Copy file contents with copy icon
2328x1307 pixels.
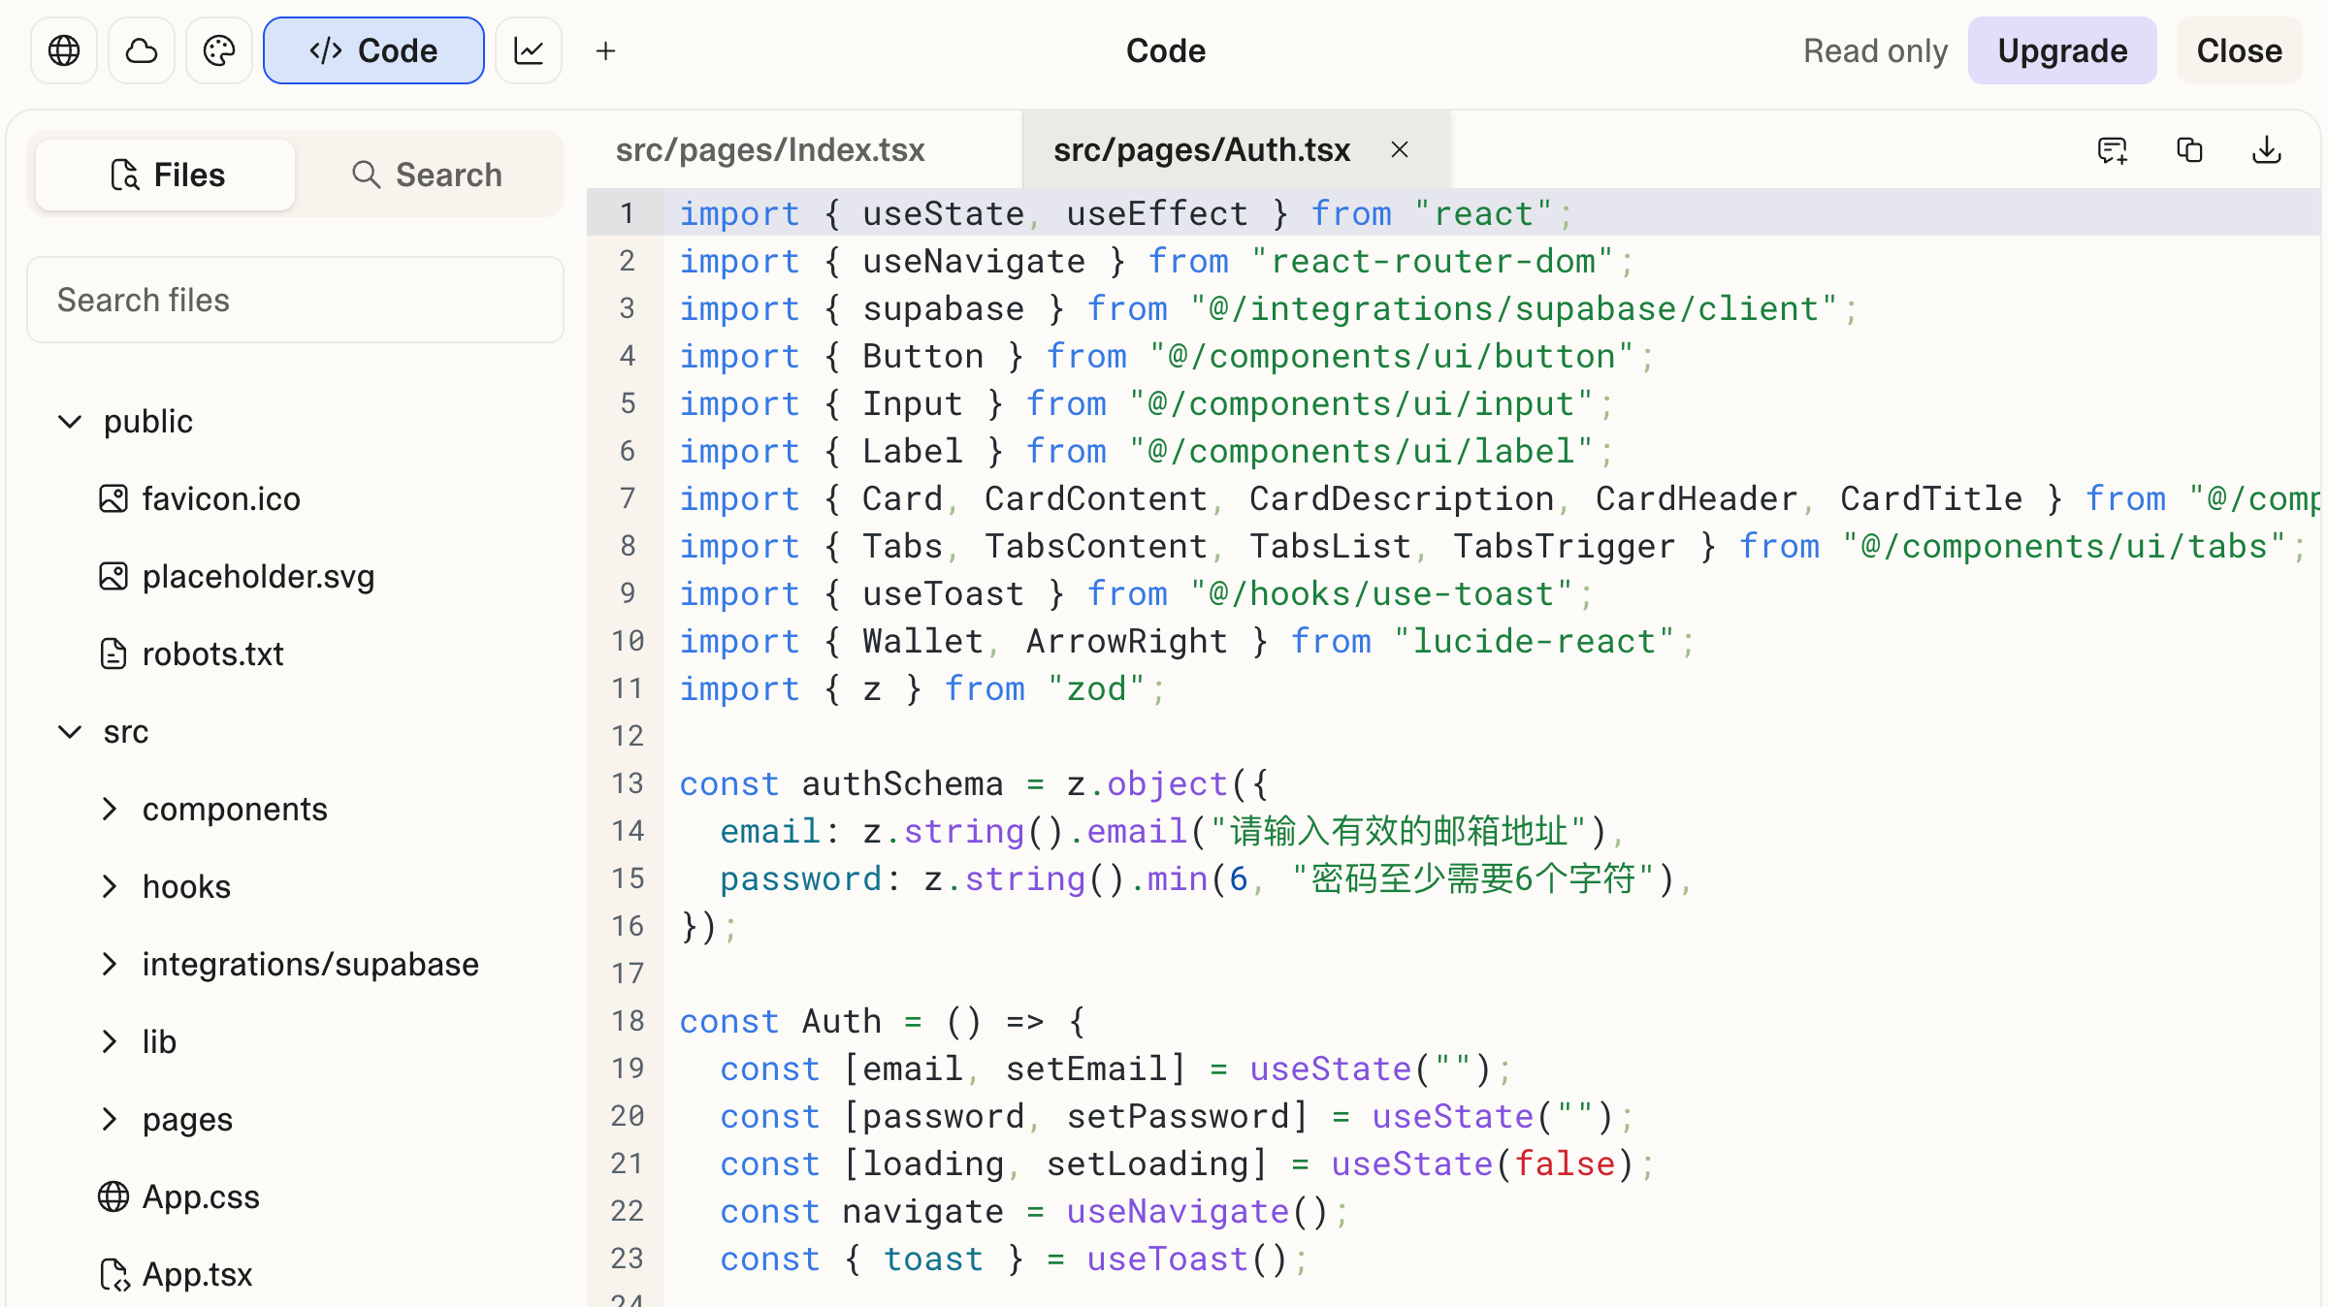tap(2189, 150)
